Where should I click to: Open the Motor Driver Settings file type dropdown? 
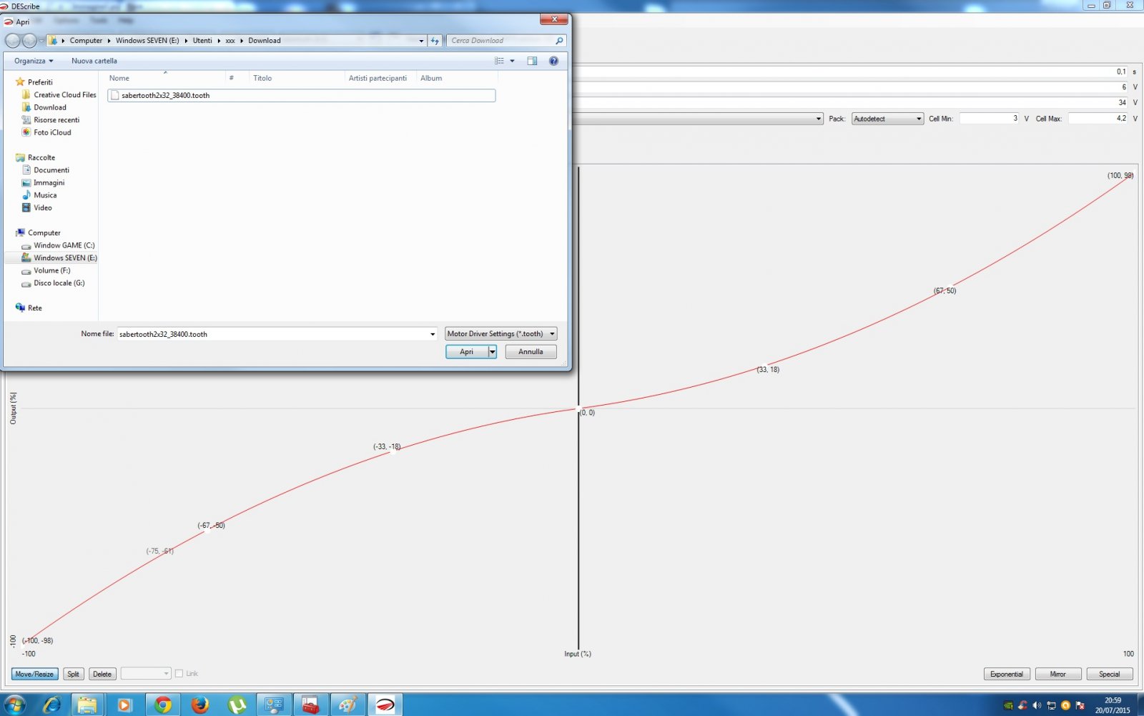pos(500,334)
